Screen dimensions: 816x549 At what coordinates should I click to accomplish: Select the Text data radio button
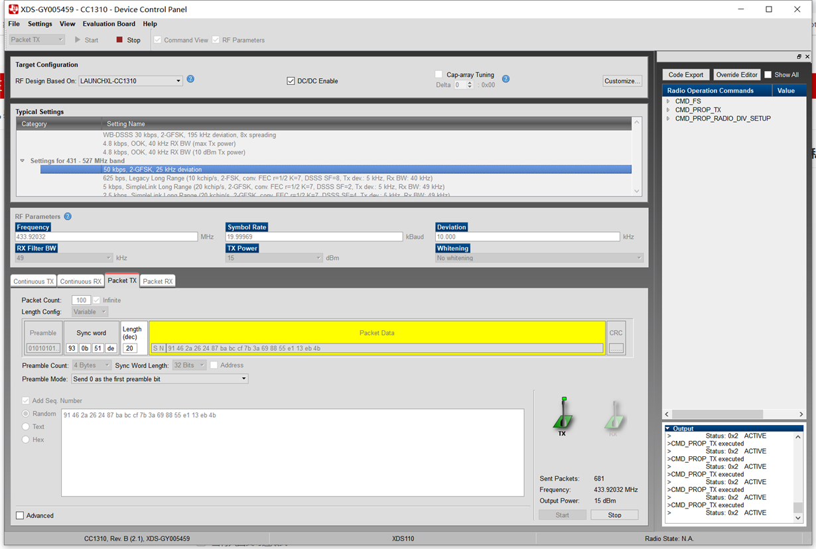pos(26,426)
